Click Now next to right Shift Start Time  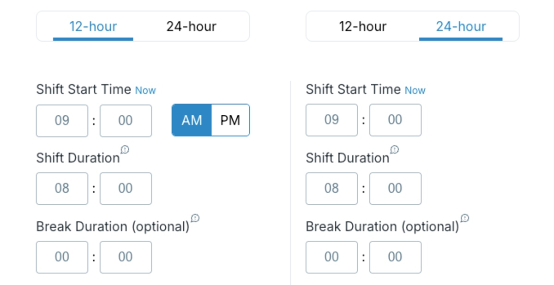pyautogui.click(x=415, y=90)
